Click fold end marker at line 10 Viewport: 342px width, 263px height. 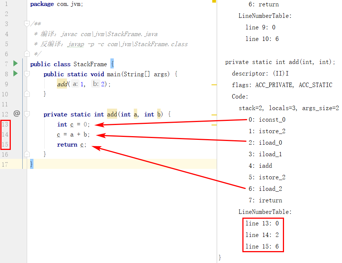27,94
